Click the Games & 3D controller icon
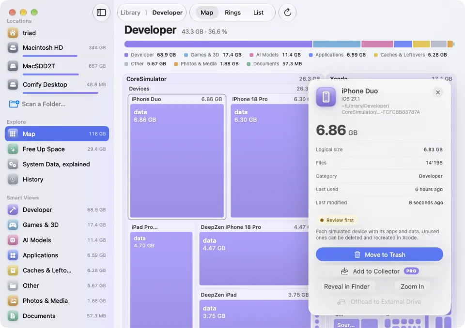This screenshot has width=465, height=328. tap(13, 225)
